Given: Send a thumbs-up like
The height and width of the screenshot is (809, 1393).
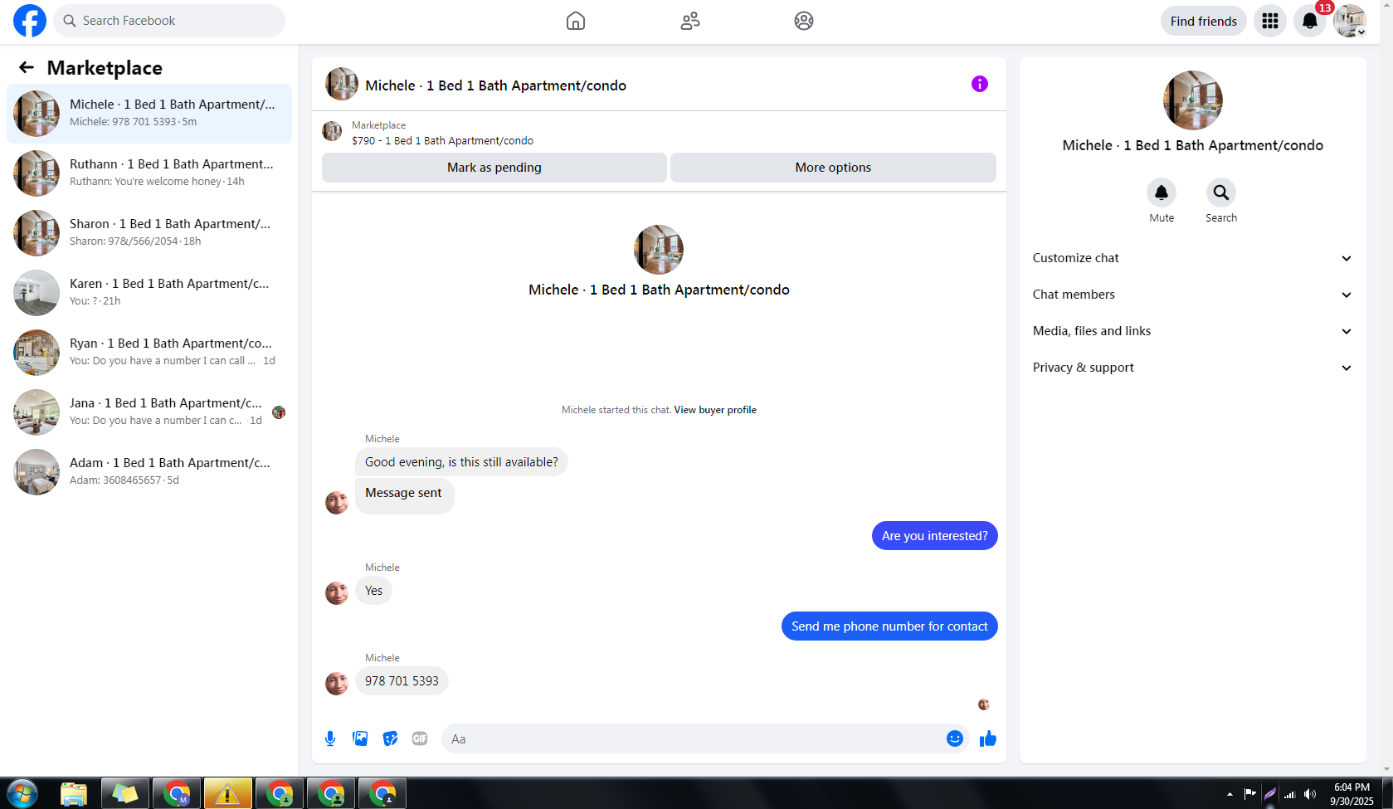Looking at the screenshot, I should pos(987,738).
